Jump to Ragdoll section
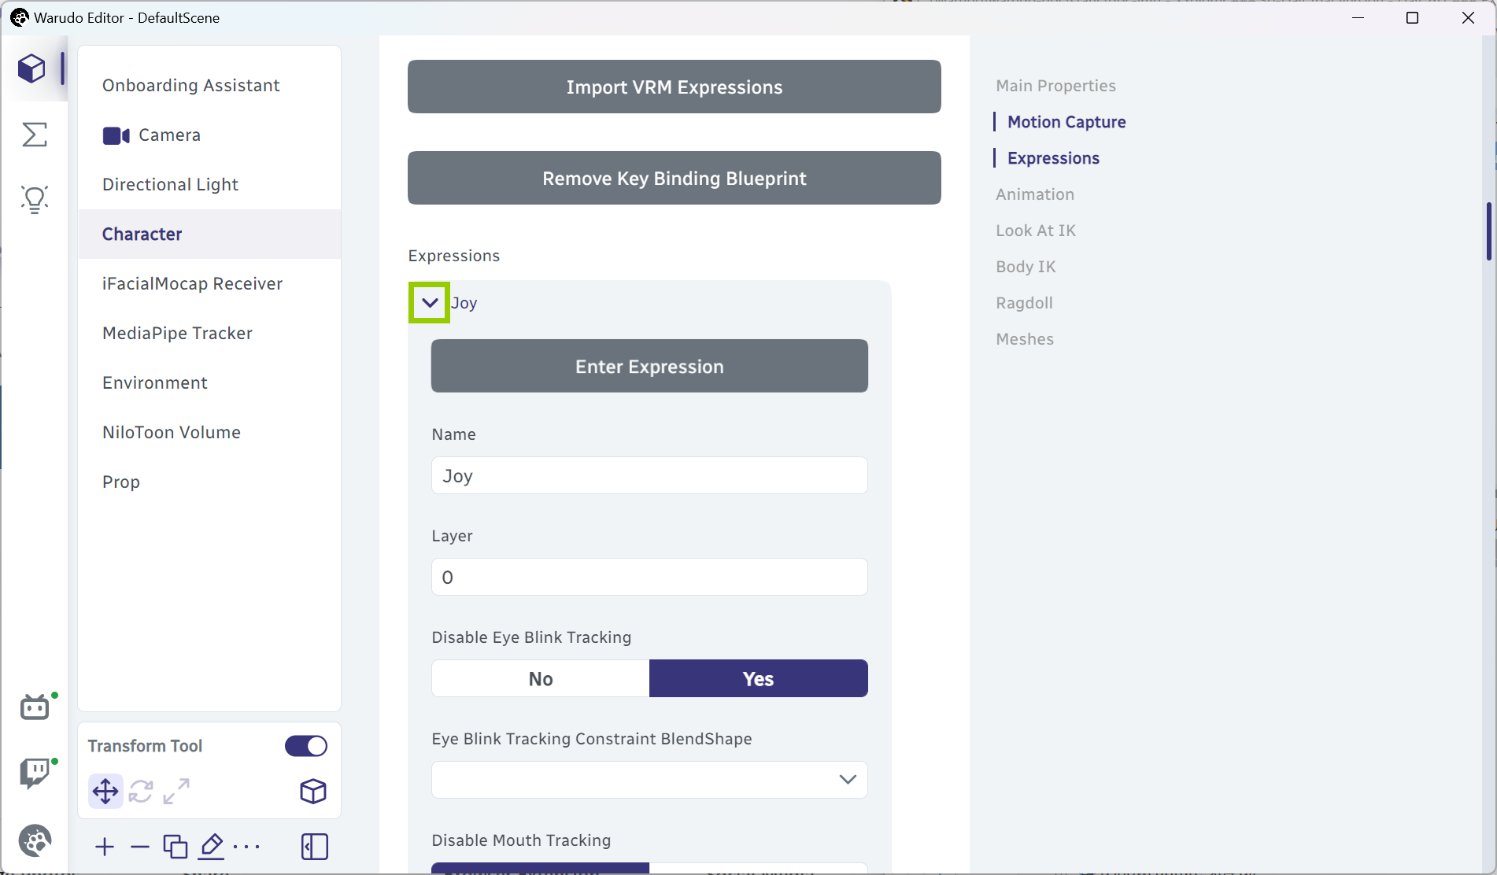Viewport: 1497px width, 875px height. point(1024,303)
